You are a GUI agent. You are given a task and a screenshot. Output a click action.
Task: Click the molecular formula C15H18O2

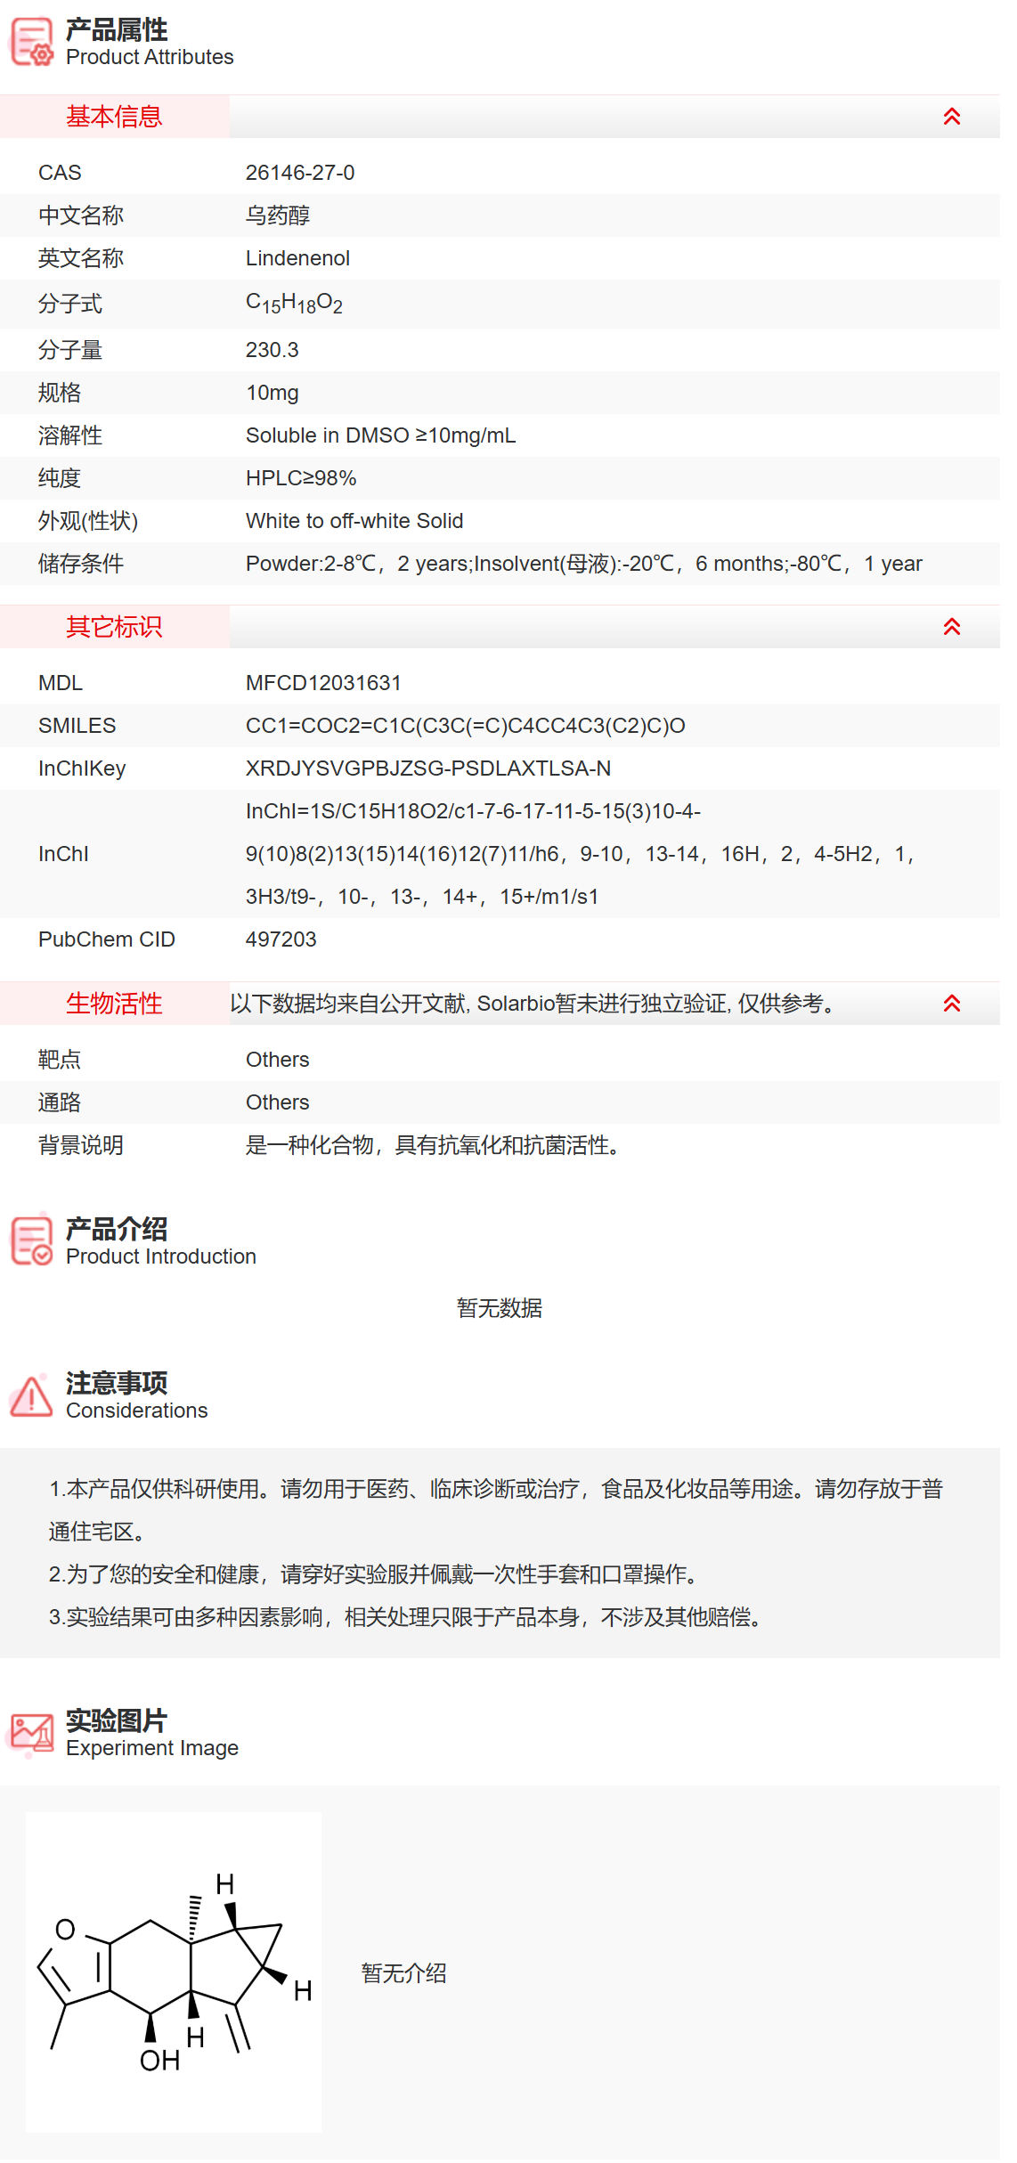294,304
